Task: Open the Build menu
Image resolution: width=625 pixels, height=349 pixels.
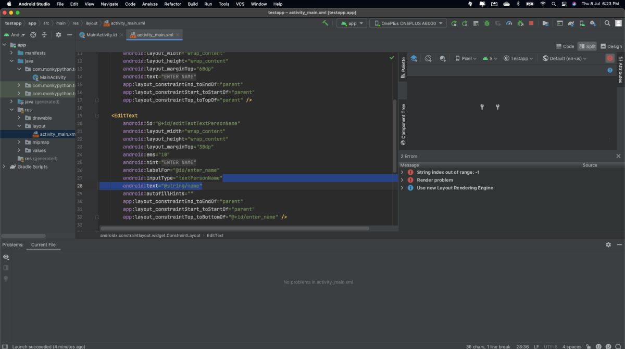Action: point(193,4)
